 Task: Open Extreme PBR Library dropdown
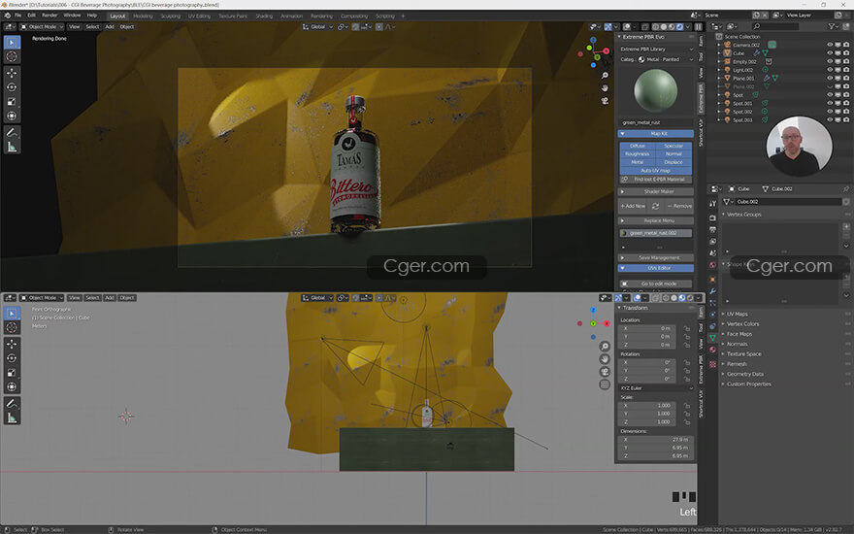(x=656, y=50)
